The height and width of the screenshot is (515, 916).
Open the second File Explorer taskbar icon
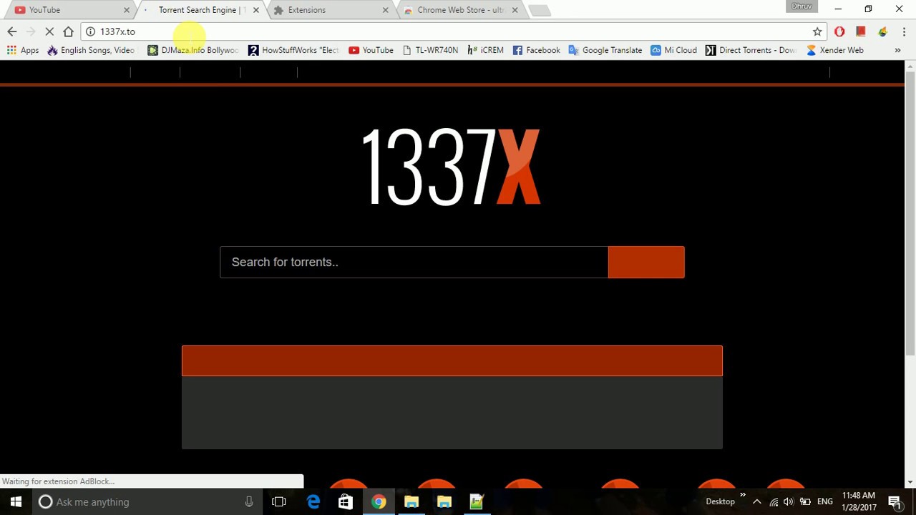(444, 501)
